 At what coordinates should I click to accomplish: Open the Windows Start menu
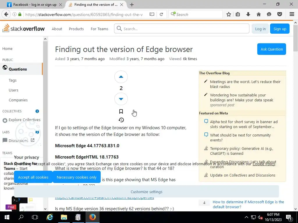(7, 217)
